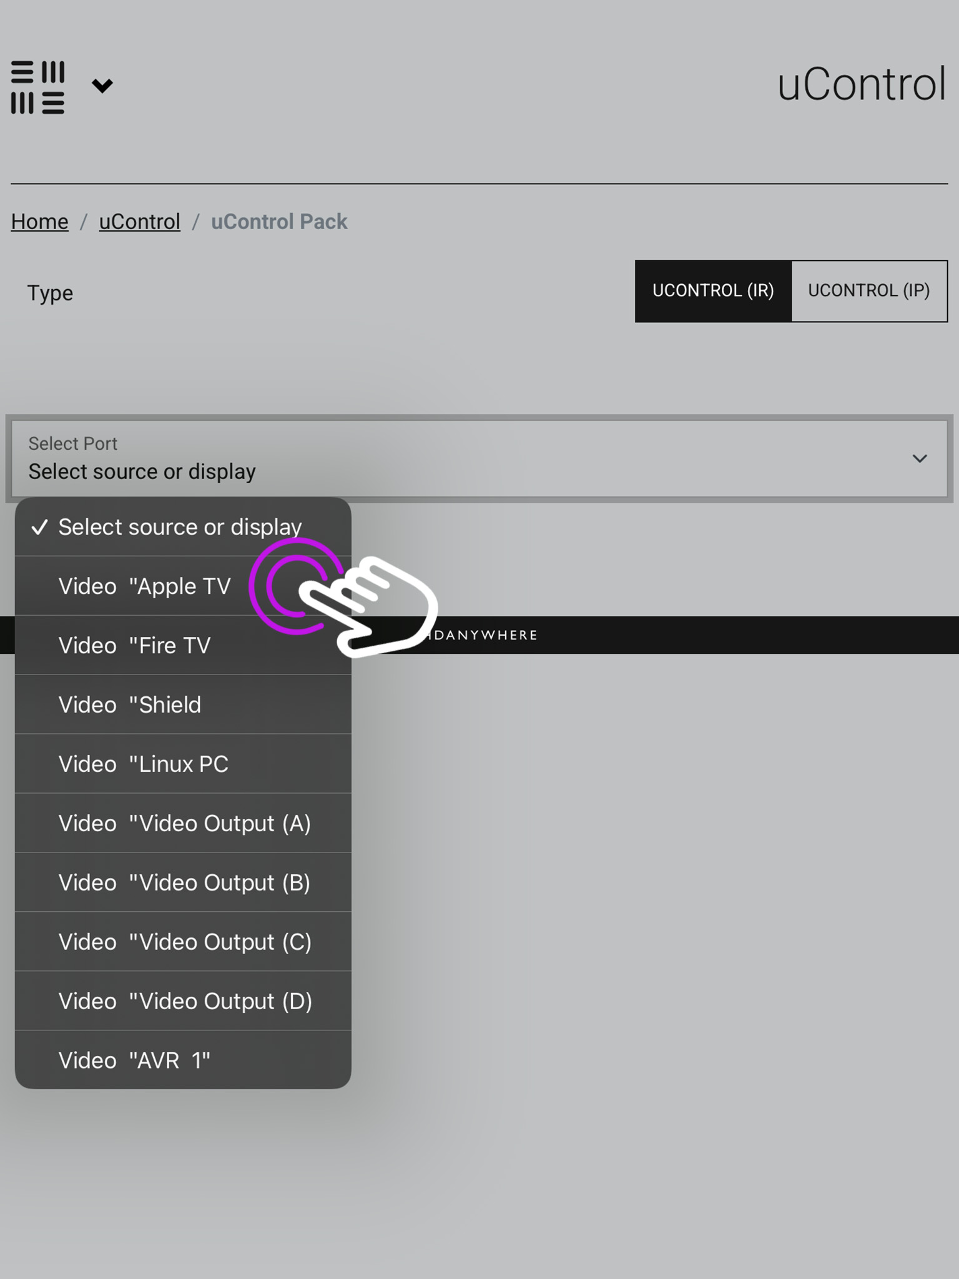
Task: Select Video "Apple TV option
Action: (183, 586)
